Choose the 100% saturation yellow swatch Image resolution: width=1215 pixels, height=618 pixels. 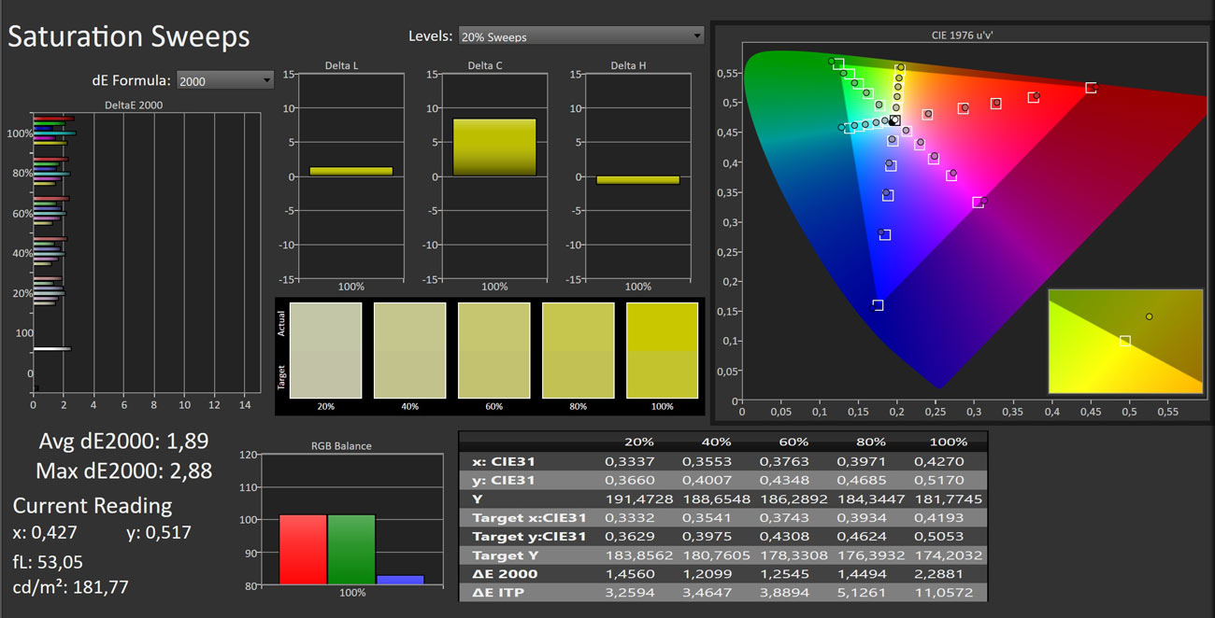click(x=662, y=350)
